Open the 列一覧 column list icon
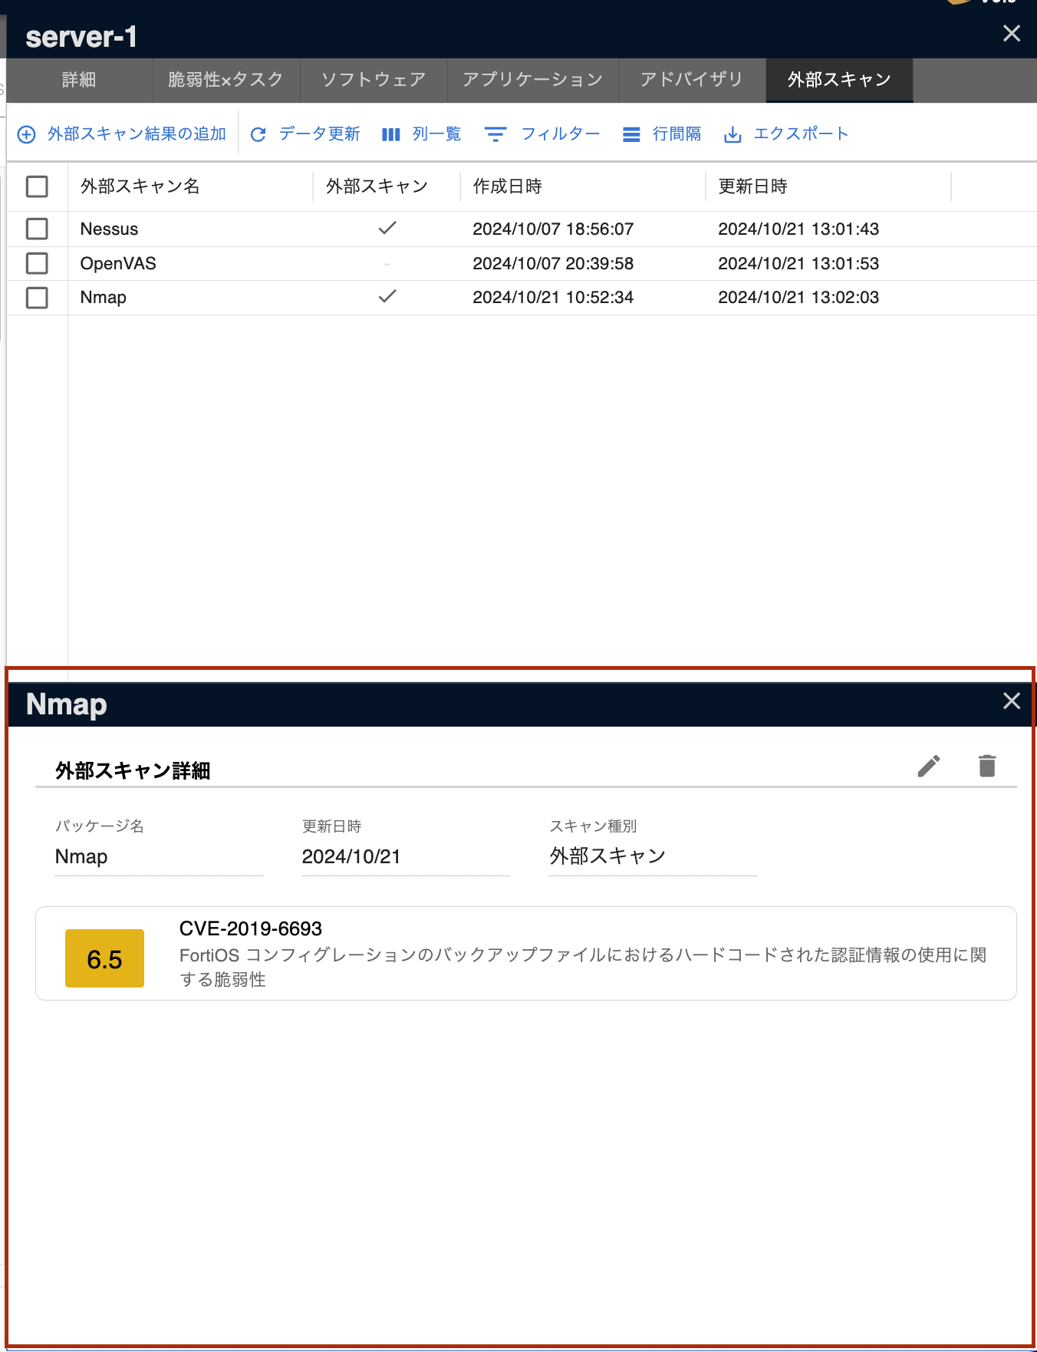Viewport: 1037px width, 1352px height. point(391,135)
